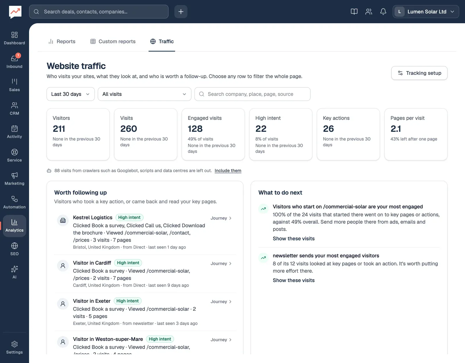Select the Key actions 26 card

[348, 134]
